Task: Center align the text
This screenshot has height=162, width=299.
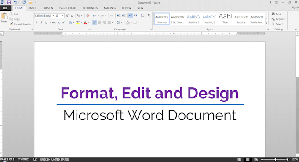Action: click(99, 22)
